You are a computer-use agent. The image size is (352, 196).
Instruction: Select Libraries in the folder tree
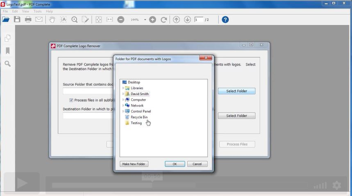137,88
